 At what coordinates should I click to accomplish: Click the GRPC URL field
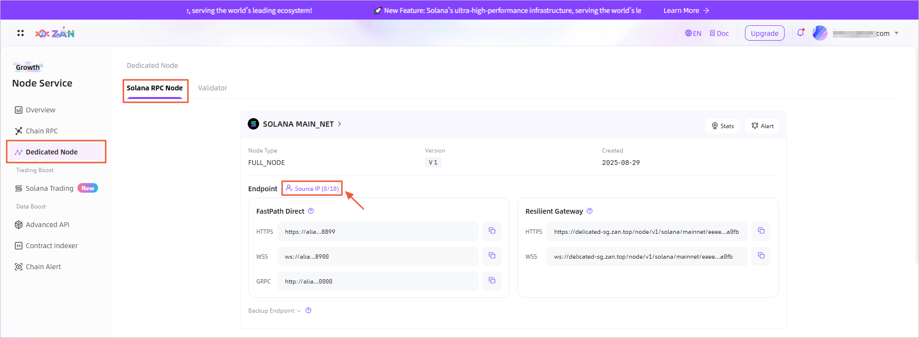378,281
